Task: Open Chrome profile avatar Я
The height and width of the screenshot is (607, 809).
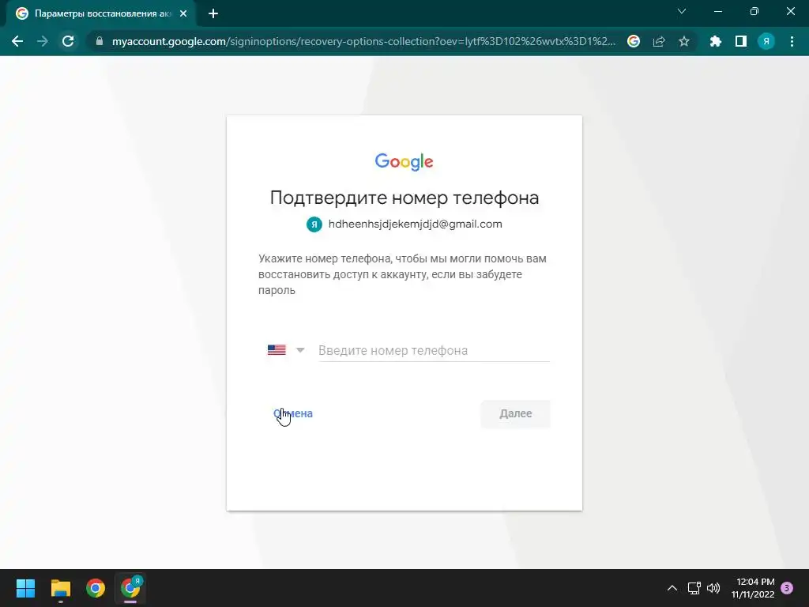Action: 766,41
